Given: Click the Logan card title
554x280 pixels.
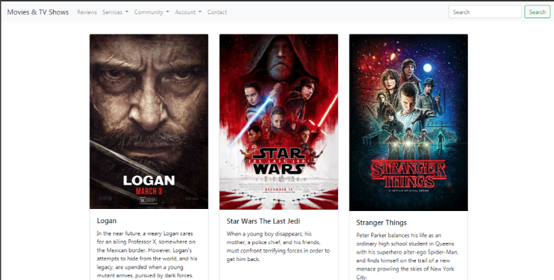Looking at the screenshot, I should coord(107,220).
